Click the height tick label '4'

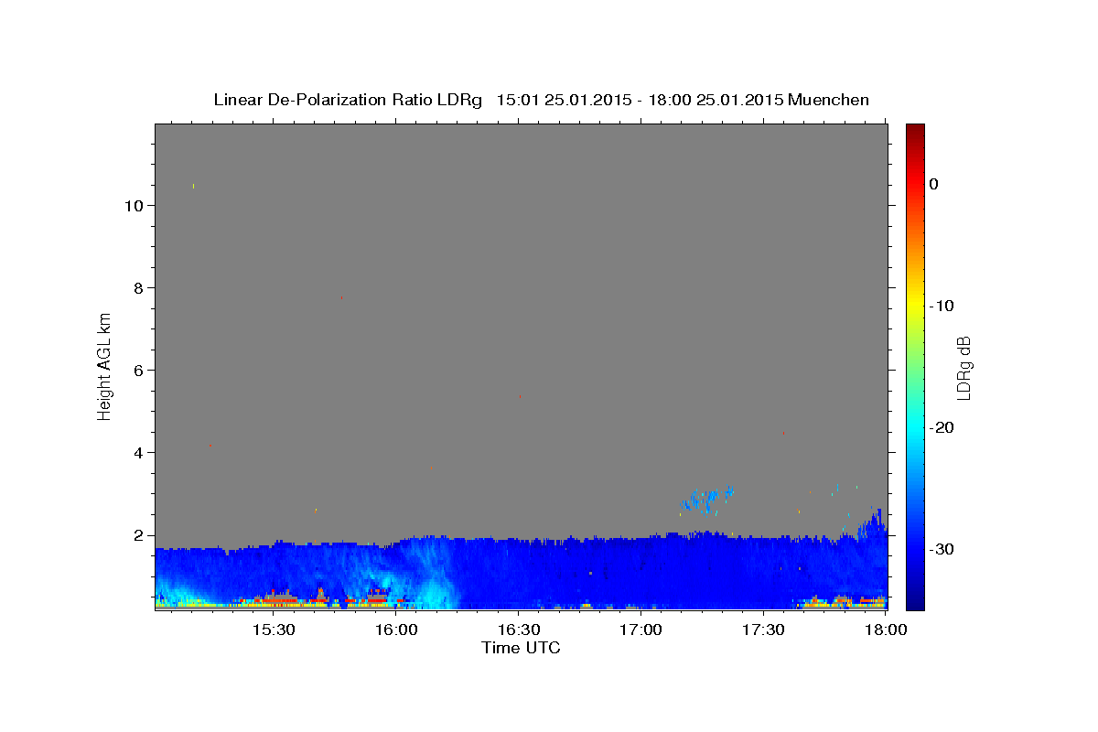pyautogui.click(x=137, y=452)
